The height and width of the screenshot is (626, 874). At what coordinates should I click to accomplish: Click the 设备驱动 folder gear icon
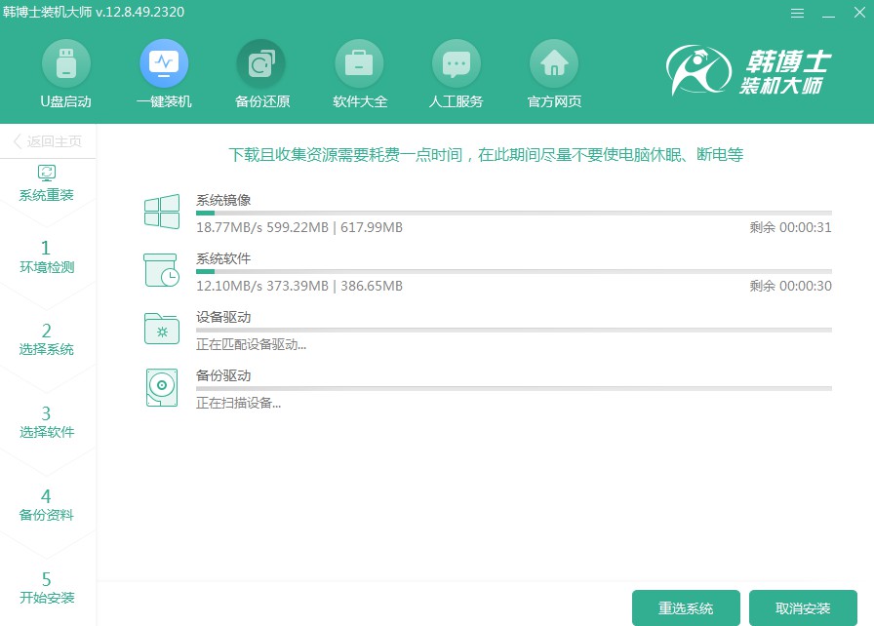pyautogui.click(x=162, y=330)
